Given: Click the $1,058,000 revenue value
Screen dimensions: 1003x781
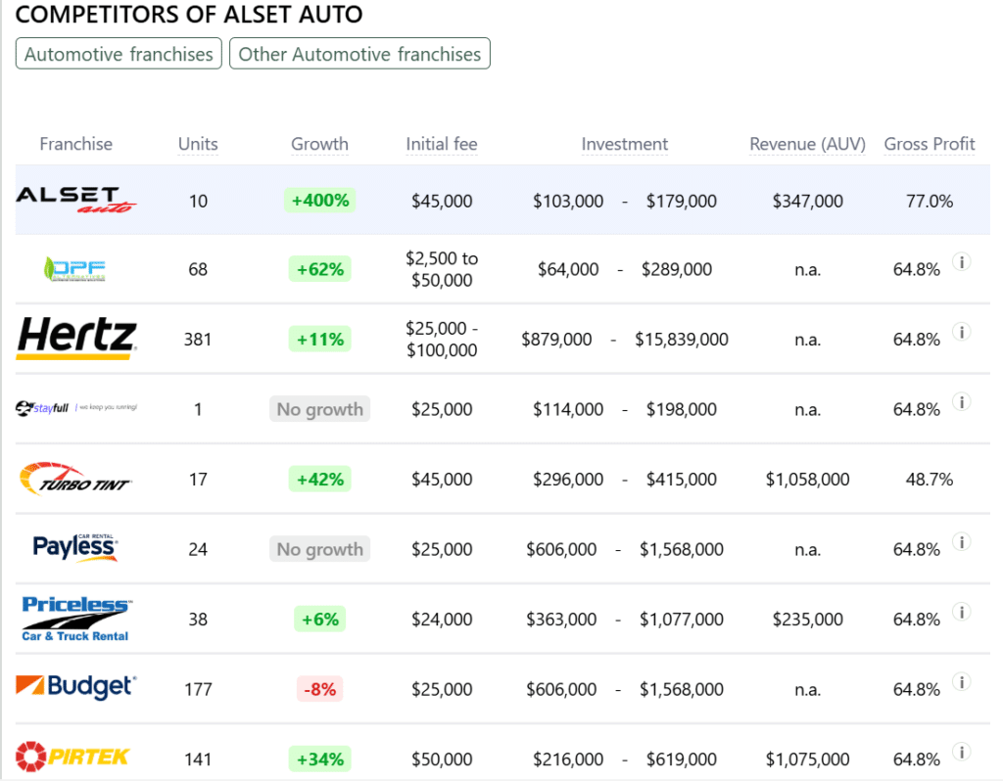Looking at the screenshot, I should [x=807, y=479].
